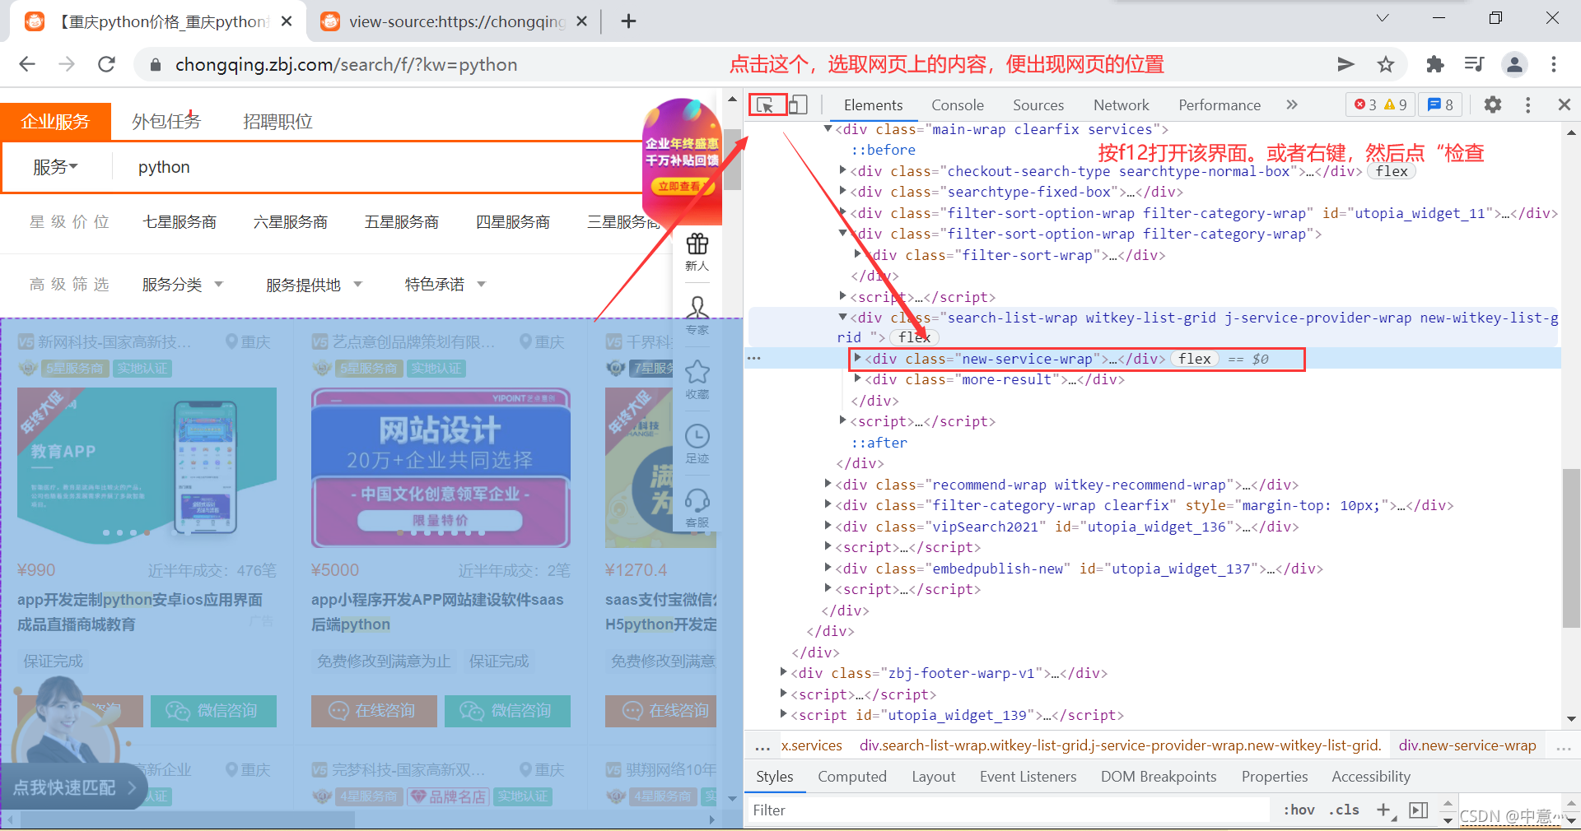The height and width of the screenshot is (831, 1581).
Task: Expand the more-result div node
Action: pos(857,378)
